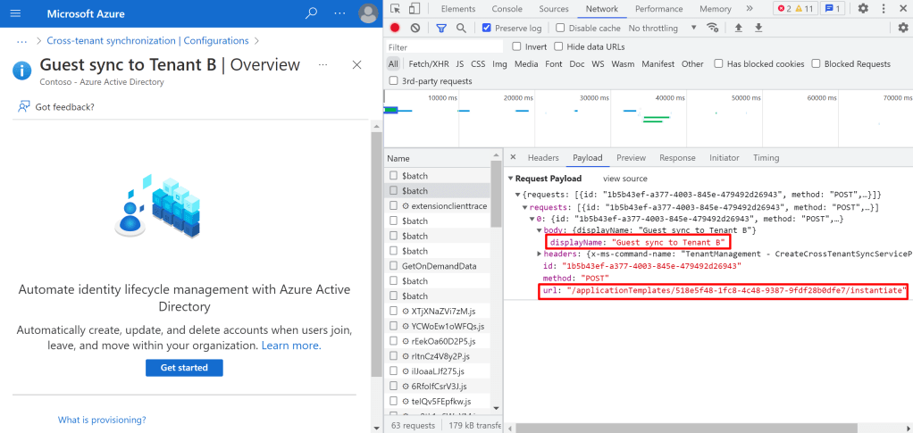Viewport: 913px width, 433px height.
Task: Open the Response tab of the request
Action: pos(677,158)
